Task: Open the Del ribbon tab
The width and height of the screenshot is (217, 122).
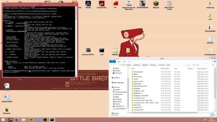Action: coord(124,62)
